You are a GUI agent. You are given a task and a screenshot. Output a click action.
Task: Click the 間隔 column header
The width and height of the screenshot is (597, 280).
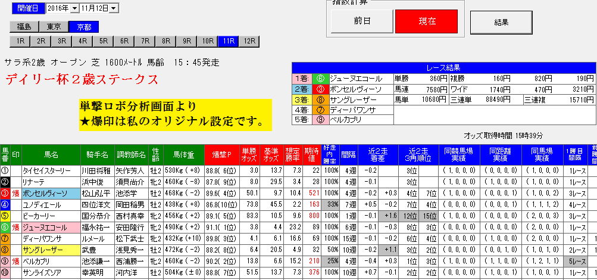pyautogui.click(x=348, y=155)
